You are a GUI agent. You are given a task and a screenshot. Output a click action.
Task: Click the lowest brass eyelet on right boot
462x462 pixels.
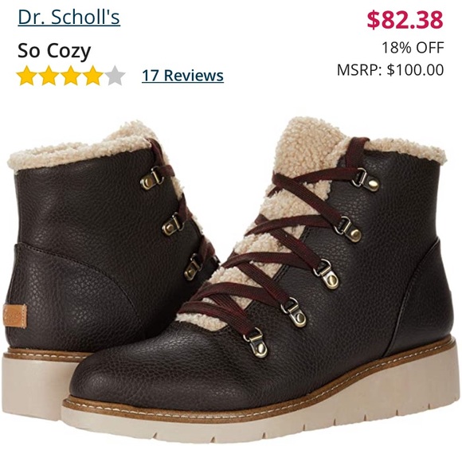pyautogui.click(x=256, y=343)
